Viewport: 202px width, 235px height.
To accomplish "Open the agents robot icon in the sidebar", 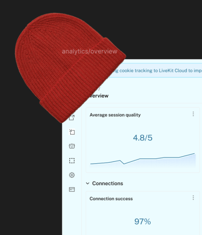I will coord(72,146).
